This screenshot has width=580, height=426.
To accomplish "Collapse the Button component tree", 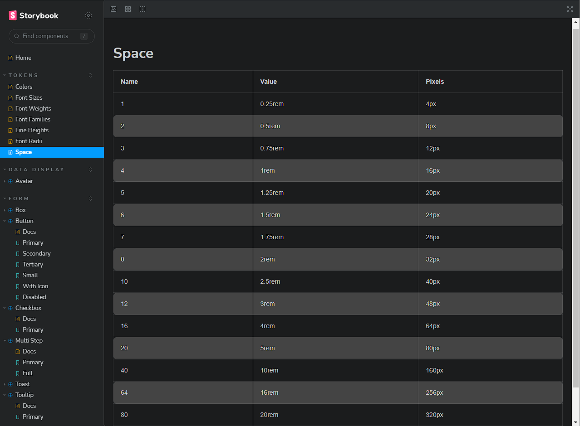I will coord(4,221).
